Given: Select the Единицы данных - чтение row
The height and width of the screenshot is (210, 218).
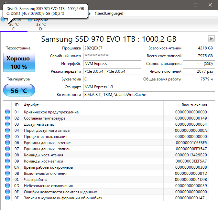Looking at the screenshot, I should 106,143.
